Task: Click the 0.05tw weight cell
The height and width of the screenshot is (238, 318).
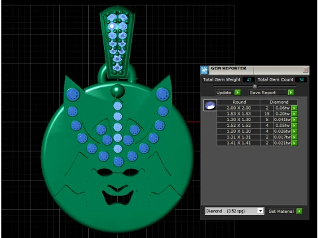Action: [x=282, y=126]
